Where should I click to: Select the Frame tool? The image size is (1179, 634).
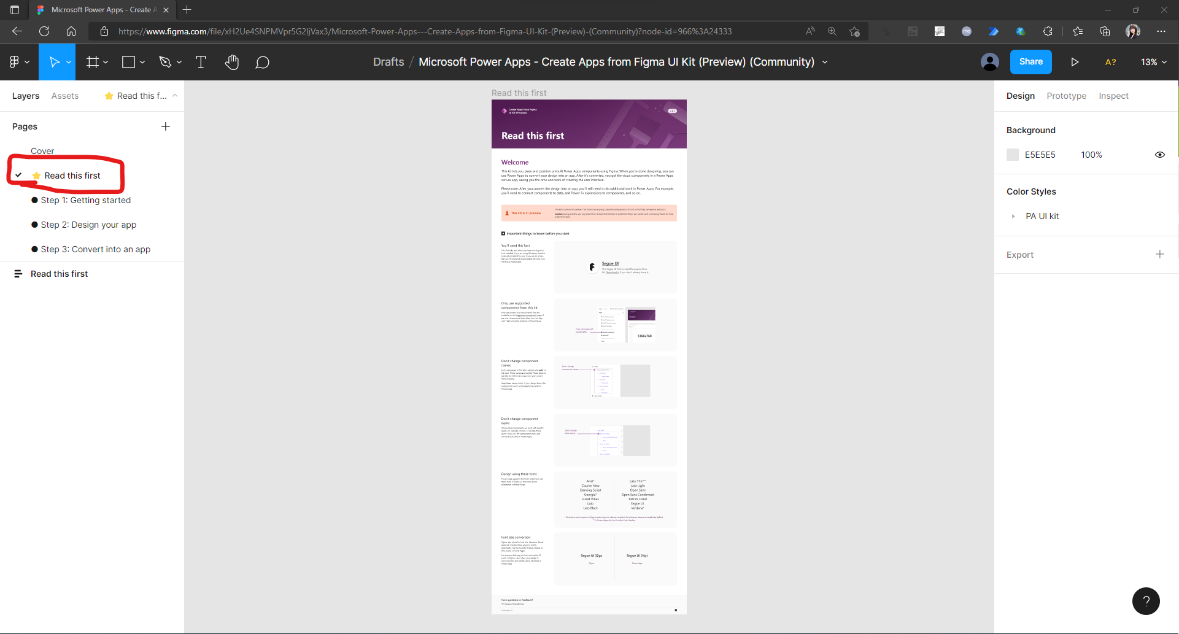pyautogui.click(x=93, y=62)
